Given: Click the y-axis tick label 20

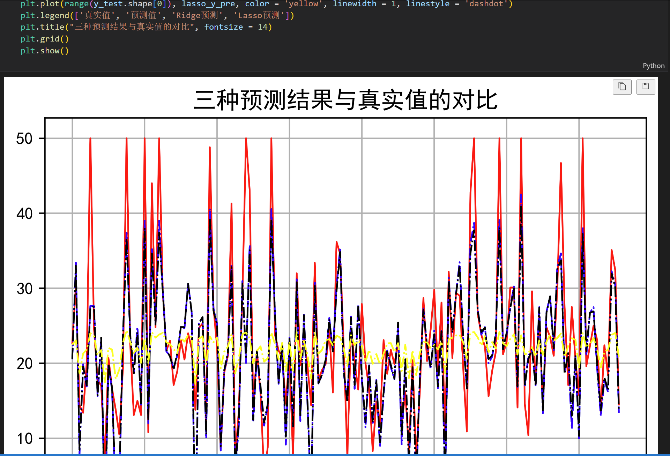Looking at the screenshot, I should pos(24,364).
